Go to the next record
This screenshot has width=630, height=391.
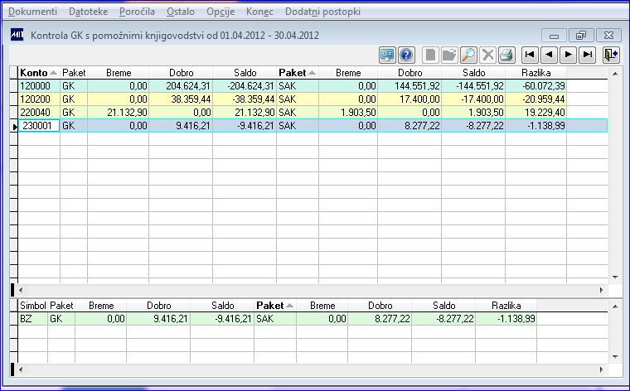pyautogui.click(x=568, y=55)
